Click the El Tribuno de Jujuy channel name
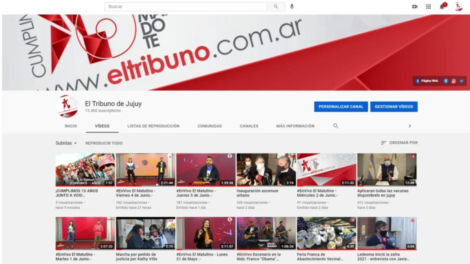 pyautogui.click(x=113, y=104)
